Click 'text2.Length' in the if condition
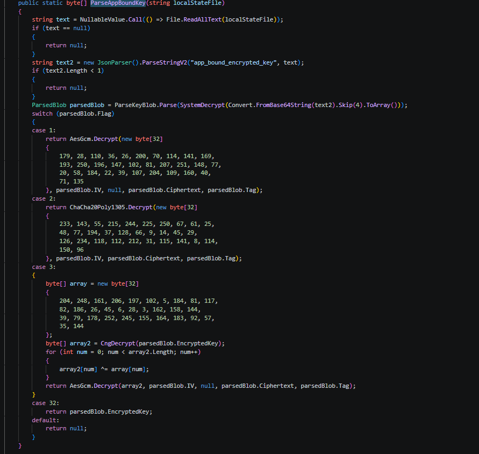479x454 pixels. [66, 70]
